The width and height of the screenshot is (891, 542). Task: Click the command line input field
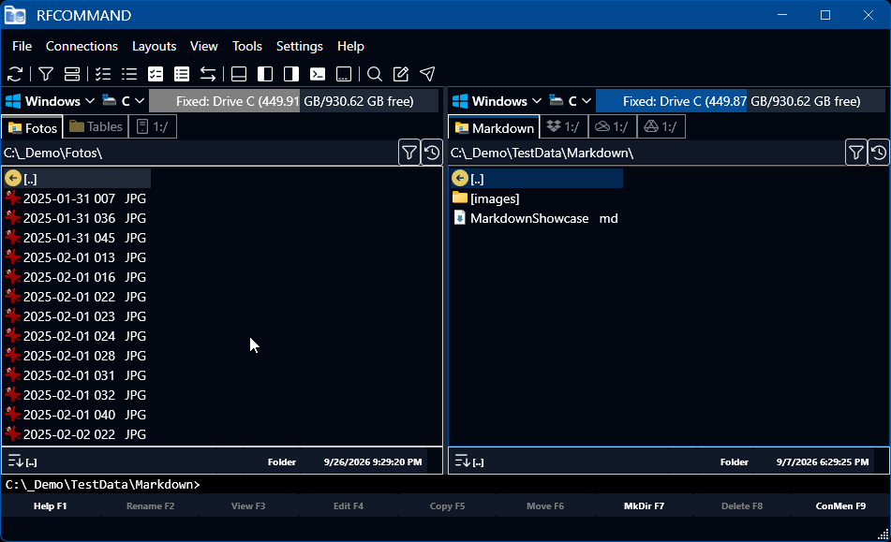[446, 484]
